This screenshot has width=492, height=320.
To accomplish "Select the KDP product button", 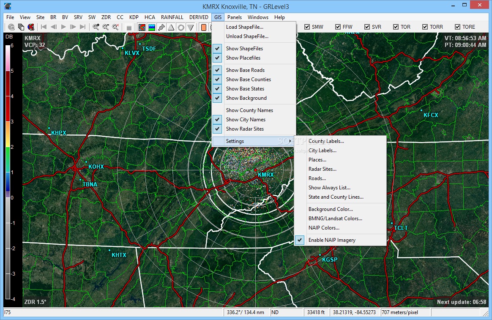I will click(x=134, y=17).
